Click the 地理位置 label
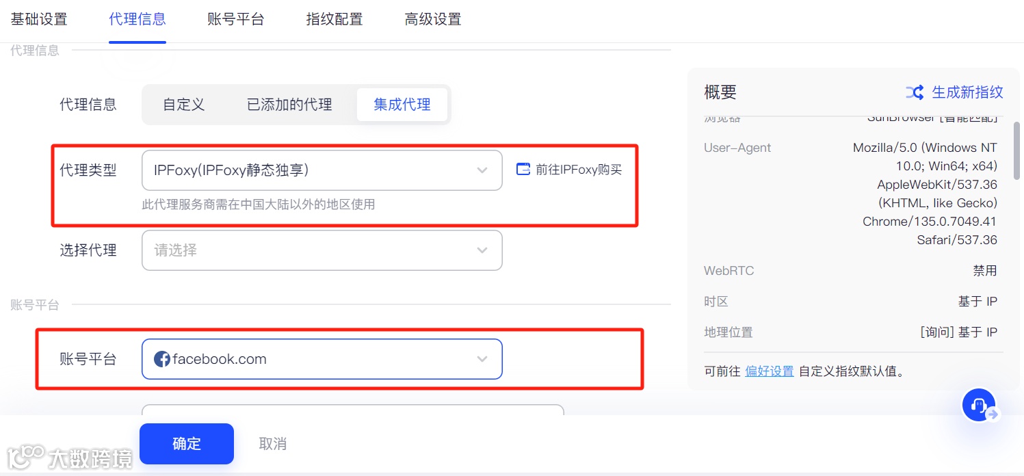 click(x=728, y=332)
